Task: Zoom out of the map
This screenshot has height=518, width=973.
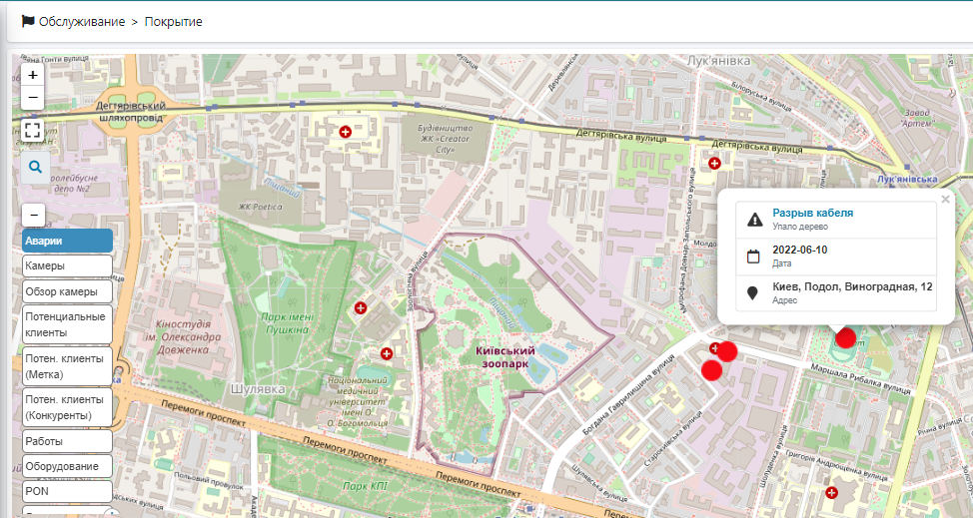Action: point(33,97)
